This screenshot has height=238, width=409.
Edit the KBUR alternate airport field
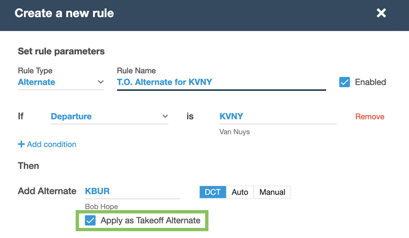(x=132, y=191)
